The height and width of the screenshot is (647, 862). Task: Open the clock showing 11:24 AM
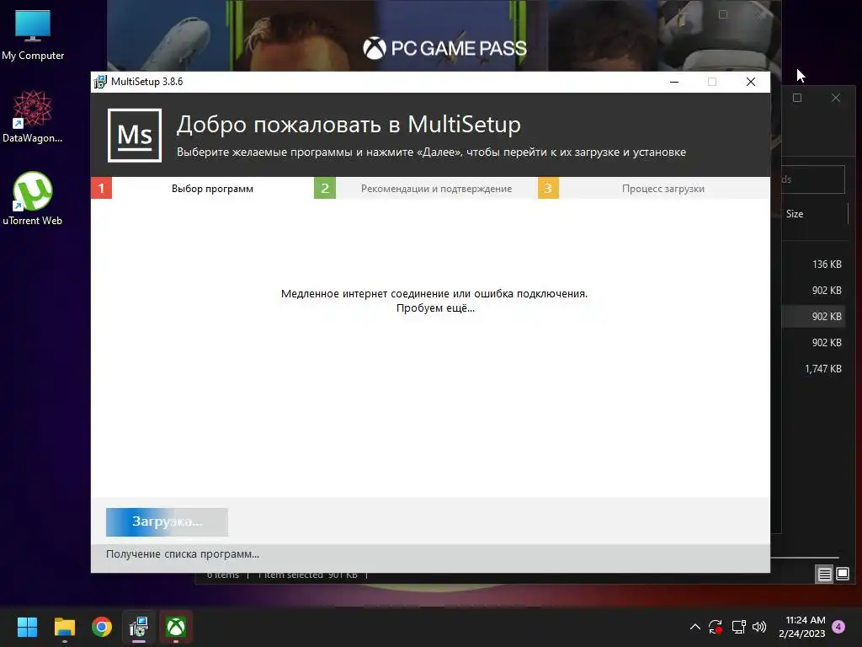tap(802, 627)
